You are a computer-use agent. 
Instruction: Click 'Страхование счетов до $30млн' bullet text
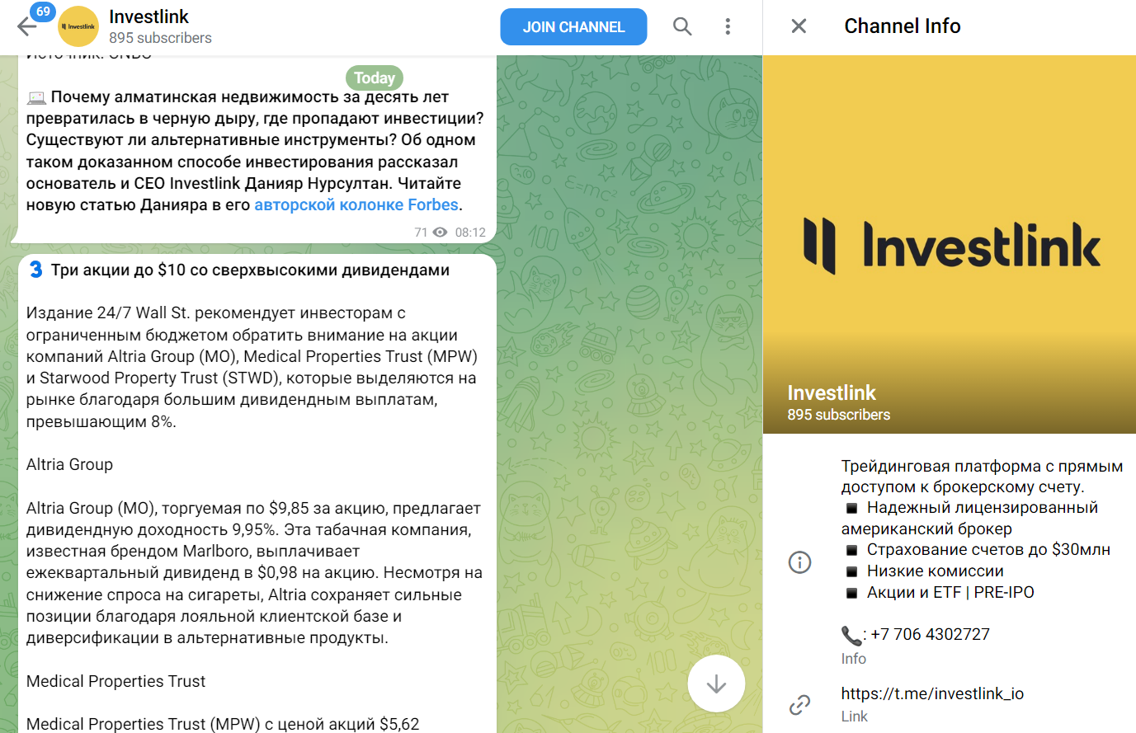[988, 549]
